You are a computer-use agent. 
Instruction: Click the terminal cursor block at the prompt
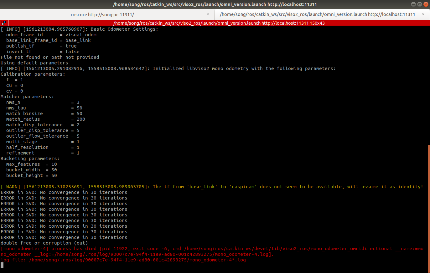click(x=2, y=265)
